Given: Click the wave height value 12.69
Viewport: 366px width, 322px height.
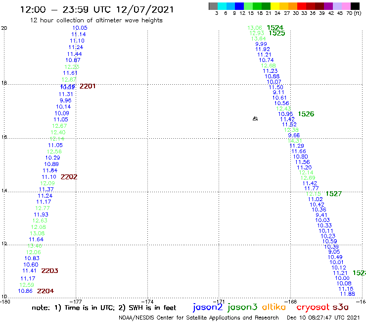Looking at the screenshot, I should tap(308, 178).
